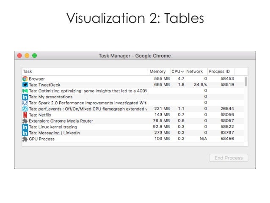Select the Tab: Messaging | LinkedIn row
The width and height of the screenshot is (270, 203).
85,133
